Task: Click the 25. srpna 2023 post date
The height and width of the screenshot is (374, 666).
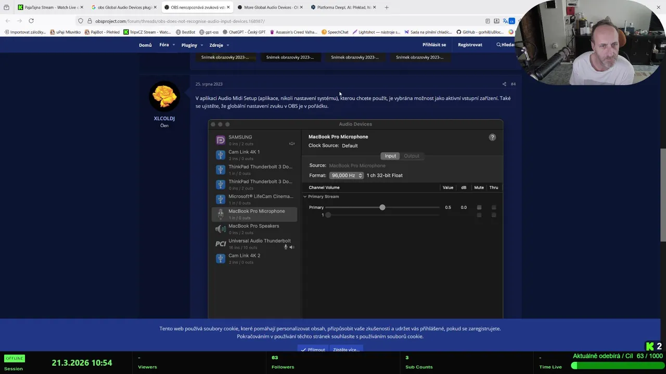Action: pos(209,84)
